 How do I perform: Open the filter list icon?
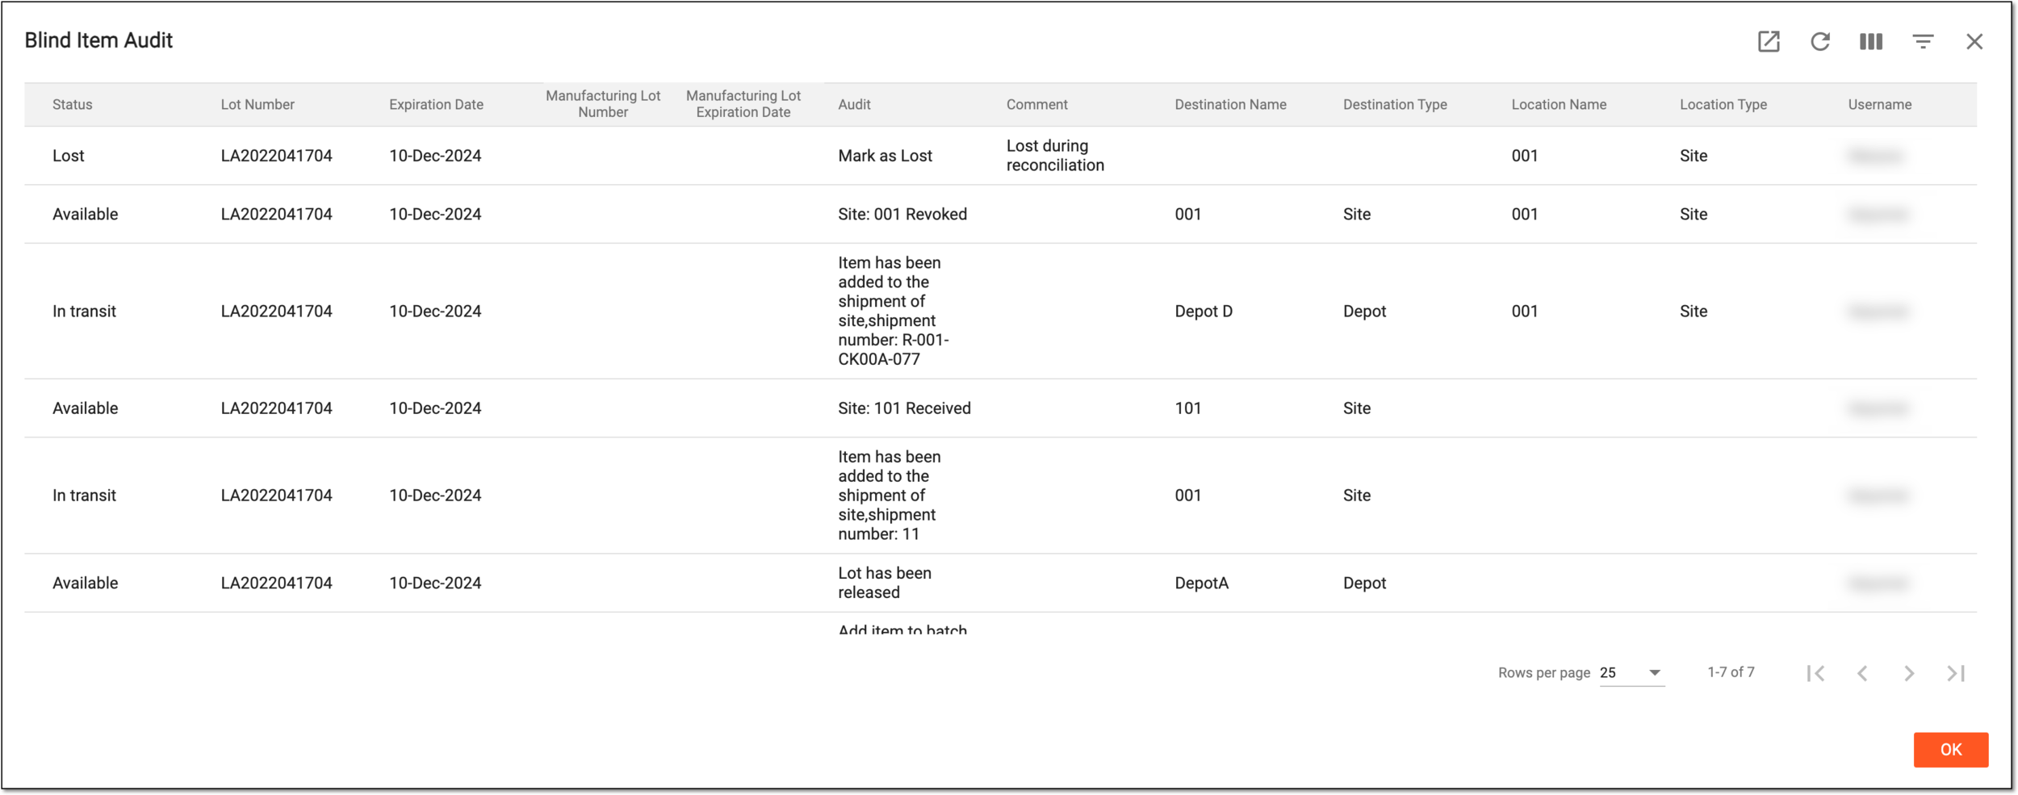point(1924,41)
